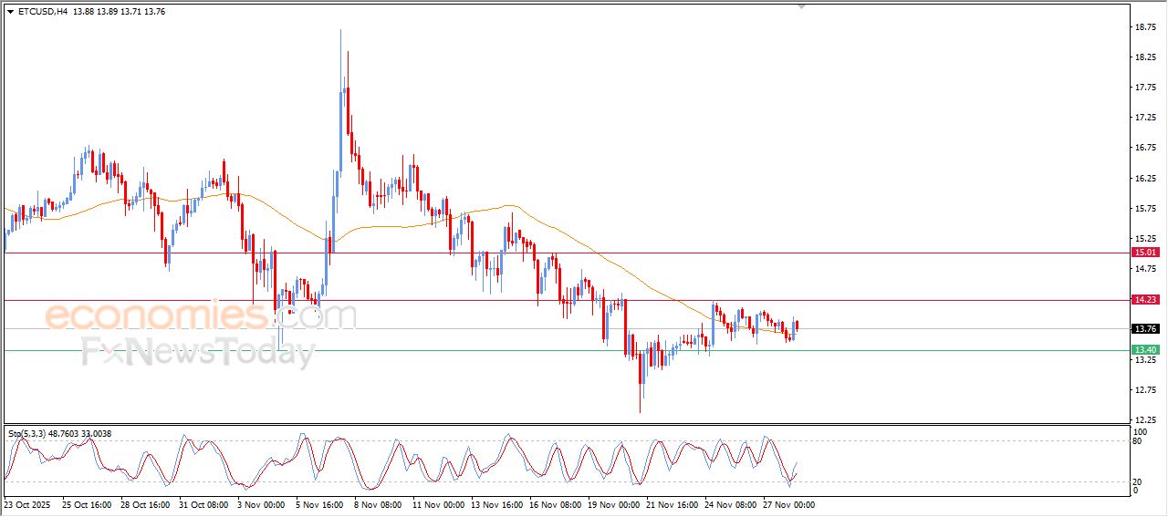This screenshot has height=517, width=1168.
Task: Select the green support line at 13.40
Action: [456, 350]
